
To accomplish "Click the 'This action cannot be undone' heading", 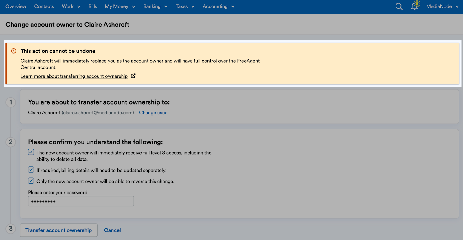I will pyautogui.click(x=58, y=51).
